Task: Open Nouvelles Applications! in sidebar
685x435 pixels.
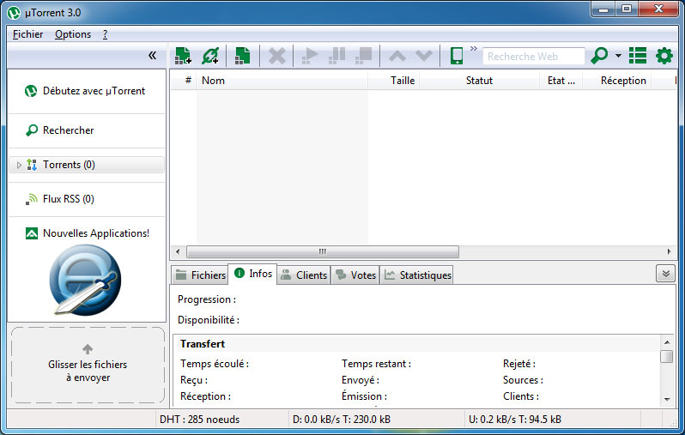Action: [x=87, y=233]
